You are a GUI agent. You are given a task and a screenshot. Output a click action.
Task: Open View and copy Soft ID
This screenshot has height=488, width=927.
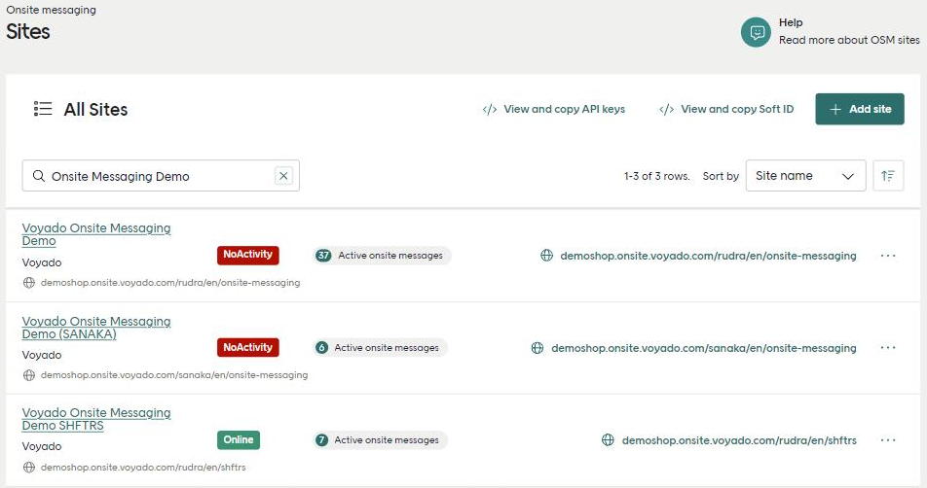pyautogui.click(x=726, y=109)
